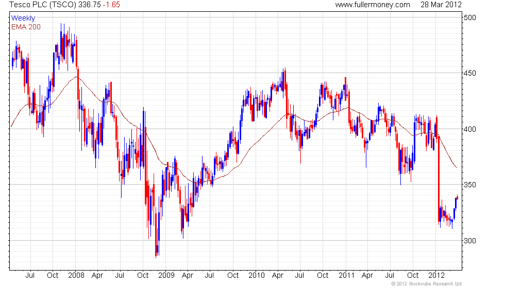Click the 'Oct' label just before 2012
The height and width of the screenshot is (288, 505).
(413, 275)
